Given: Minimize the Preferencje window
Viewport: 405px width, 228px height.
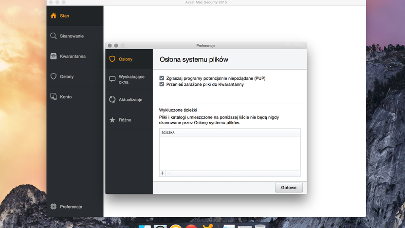Looking at the screenshot, I should click(x=116, y=45).
